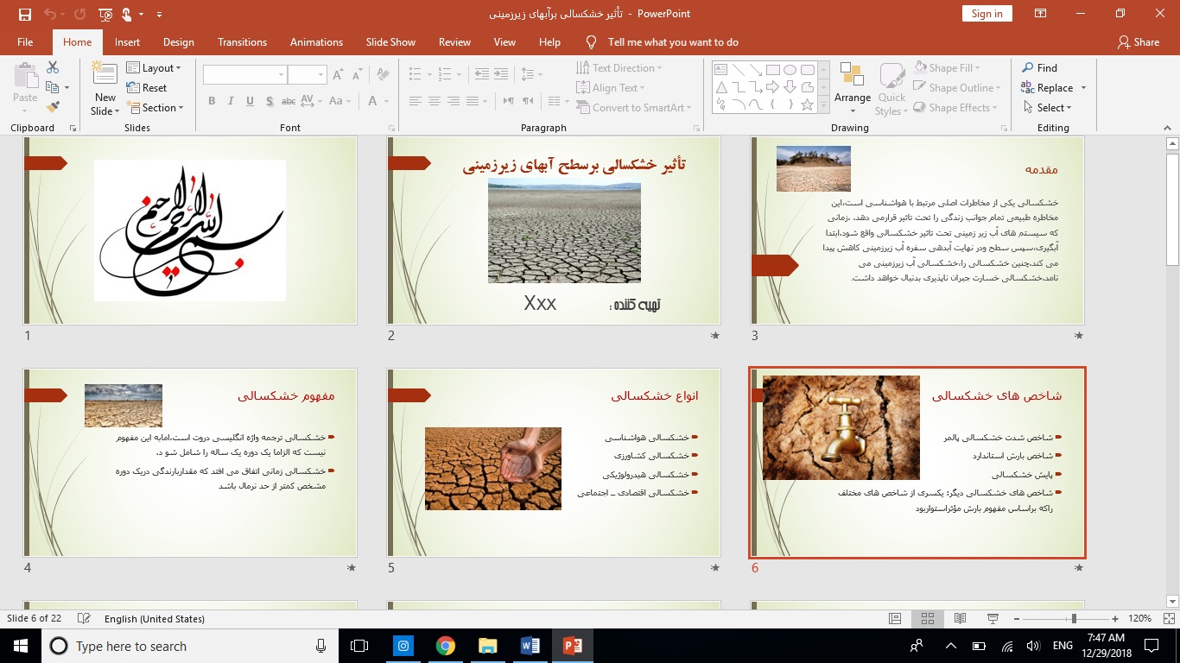Switch to Normal view in status bar
This screenshot has height=663, width=1180.
[895, 619]
